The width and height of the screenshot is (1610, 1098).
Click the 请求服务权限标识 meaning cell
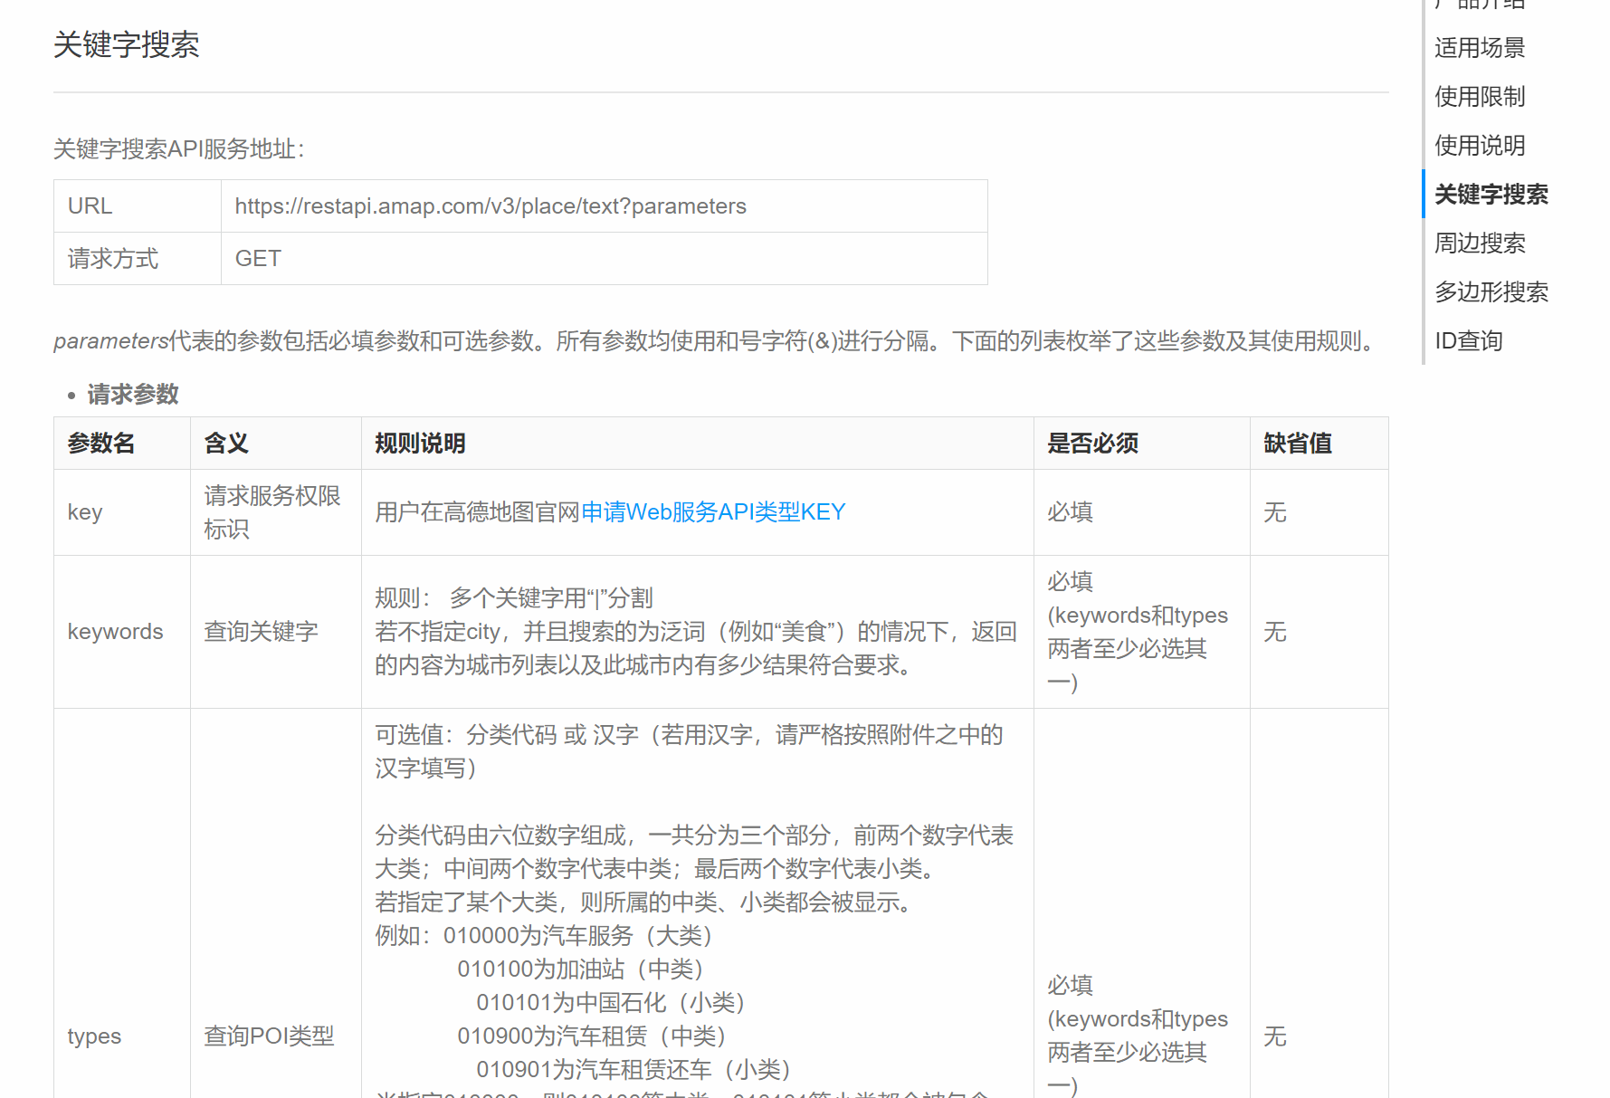coord(276,512)
